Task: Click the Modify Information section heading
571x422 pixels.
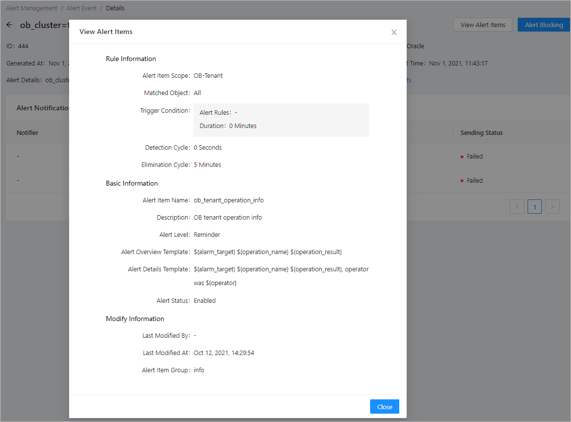Action: 135,319
